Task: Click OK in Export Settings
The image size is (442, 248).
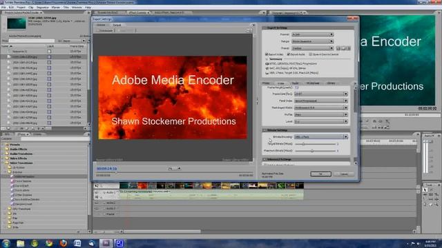Action: pos(320,174)
